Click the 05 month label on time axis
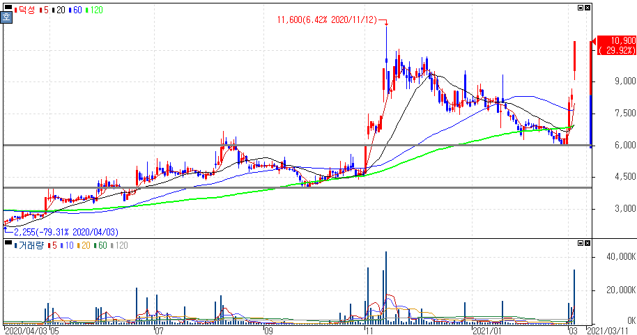 54,331
